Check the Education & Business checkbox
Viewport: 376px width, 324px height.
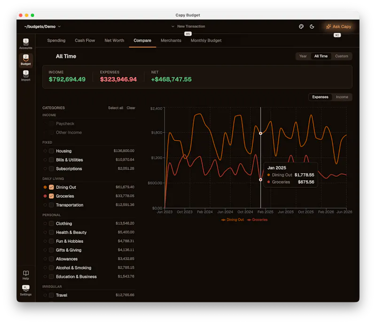point(51,277)
